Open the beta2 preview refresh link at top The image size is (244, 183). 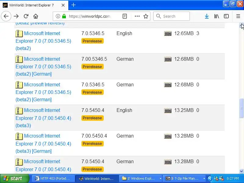point(40,24)
